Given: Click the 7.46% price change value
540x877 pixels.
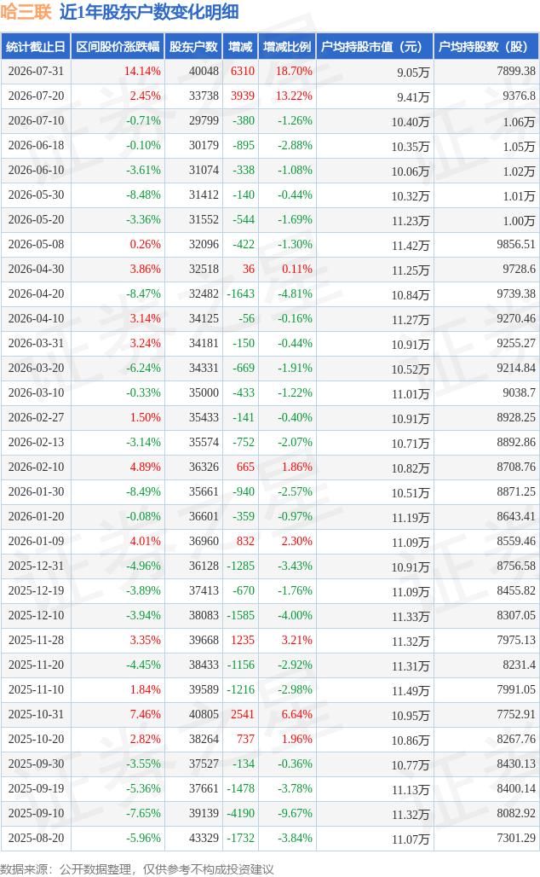Looking at the screenshot, I should click(145, 714).
